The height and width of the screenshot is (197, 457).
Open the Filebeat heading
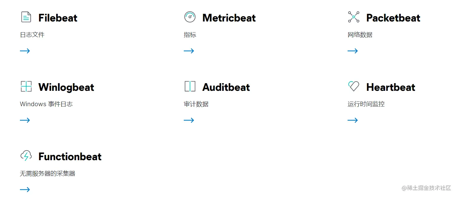58,18
